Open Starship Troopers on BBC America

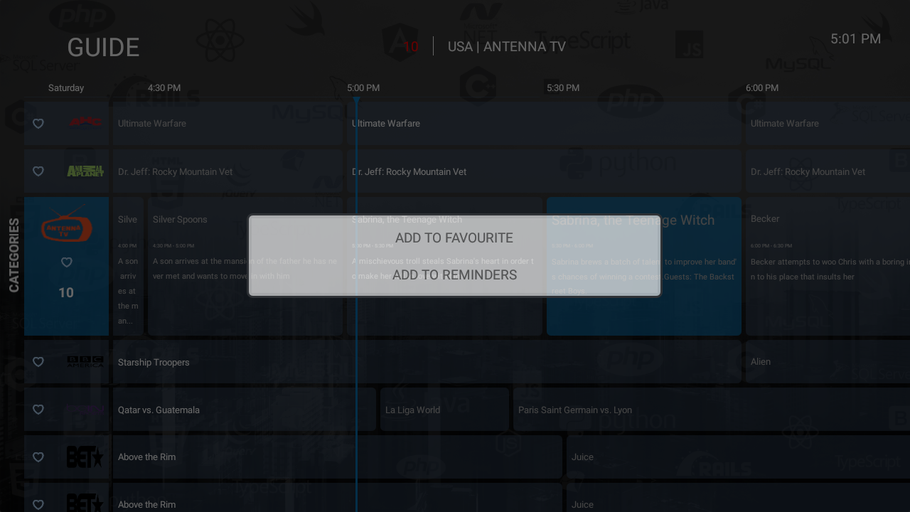tap(427, 362)
